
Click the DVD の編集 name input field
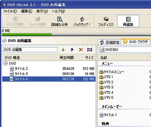[30, 50]
